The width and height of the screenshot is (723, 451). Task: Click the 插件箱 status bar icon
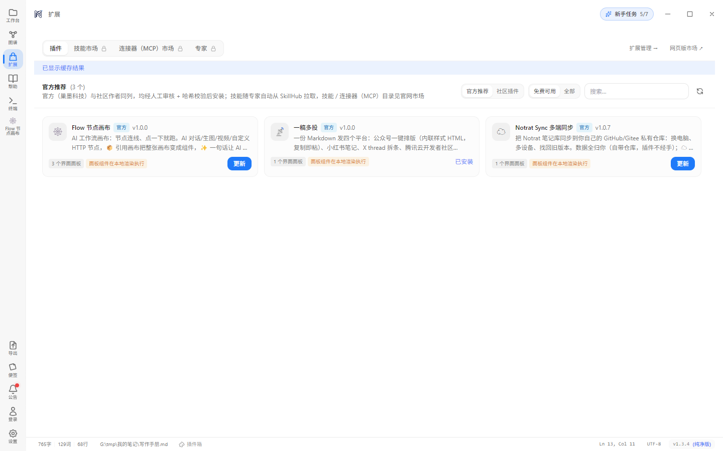click(190, 444)
